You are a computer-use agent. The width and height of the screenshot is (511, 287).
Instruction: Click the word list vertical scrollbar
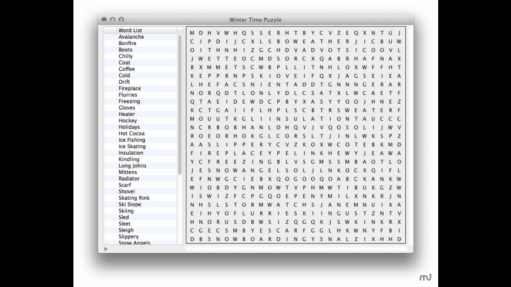(180, 105)
